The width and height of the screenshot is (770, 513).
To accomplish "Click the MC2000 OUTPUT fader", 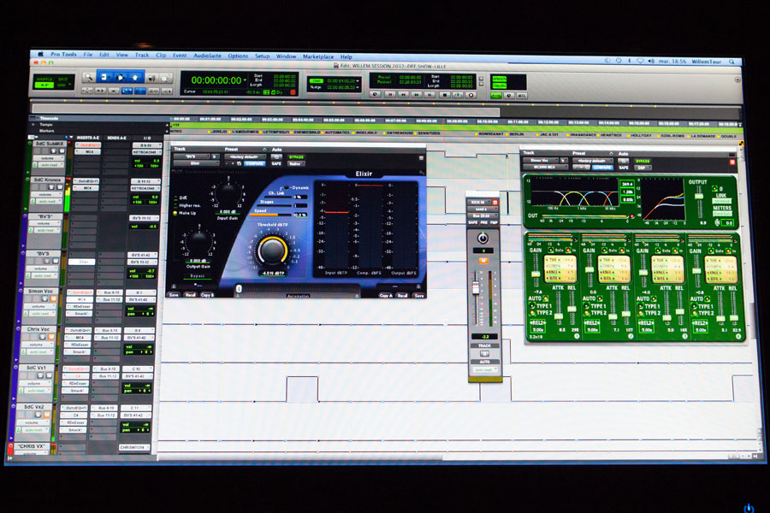I will (699, 197).
